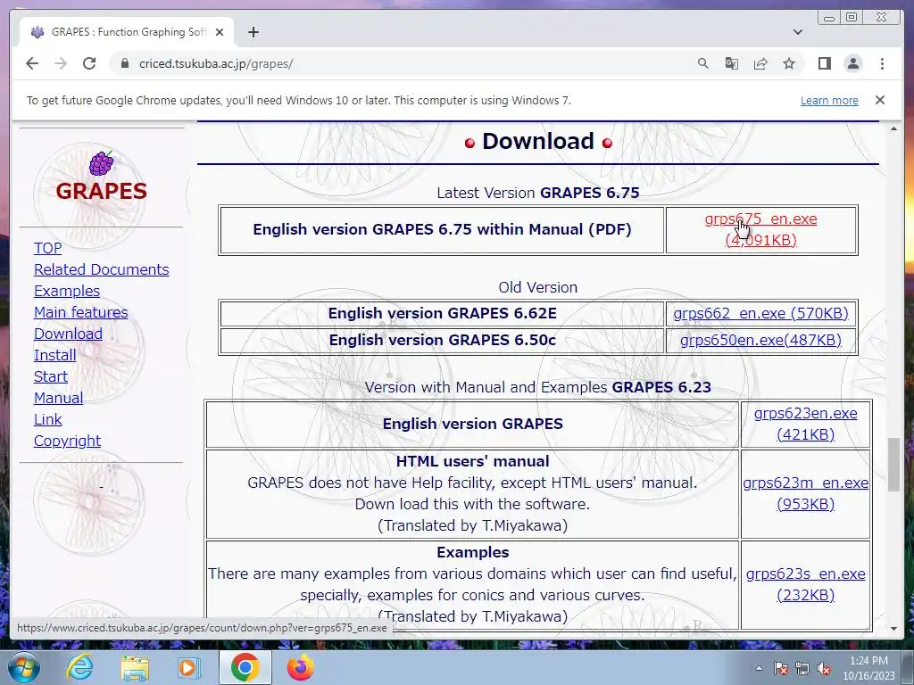Click the 'Old Version' heading text
914x685 pixels.
coord(537,287)
